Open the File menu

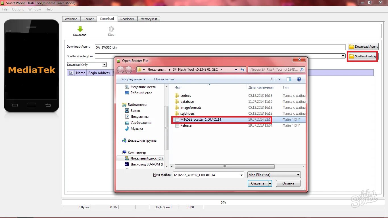(5, 9)
